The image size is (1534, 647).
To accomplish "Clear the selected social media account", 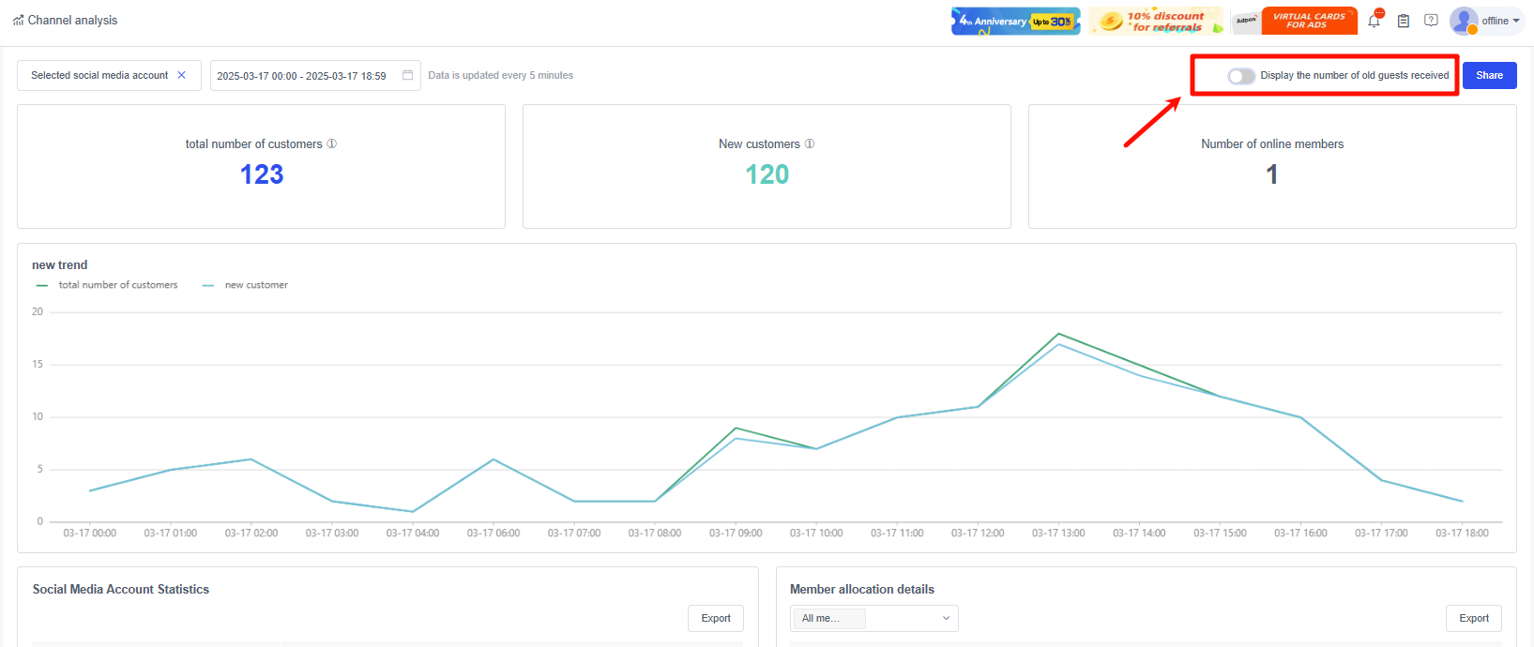I will [x=182, y=75].
